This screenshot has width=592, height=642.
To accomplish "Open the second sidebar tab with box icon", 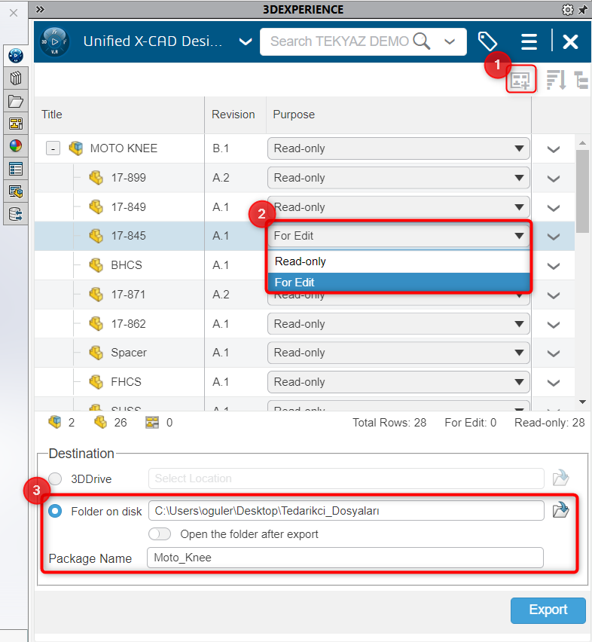I will click(16, 78).
